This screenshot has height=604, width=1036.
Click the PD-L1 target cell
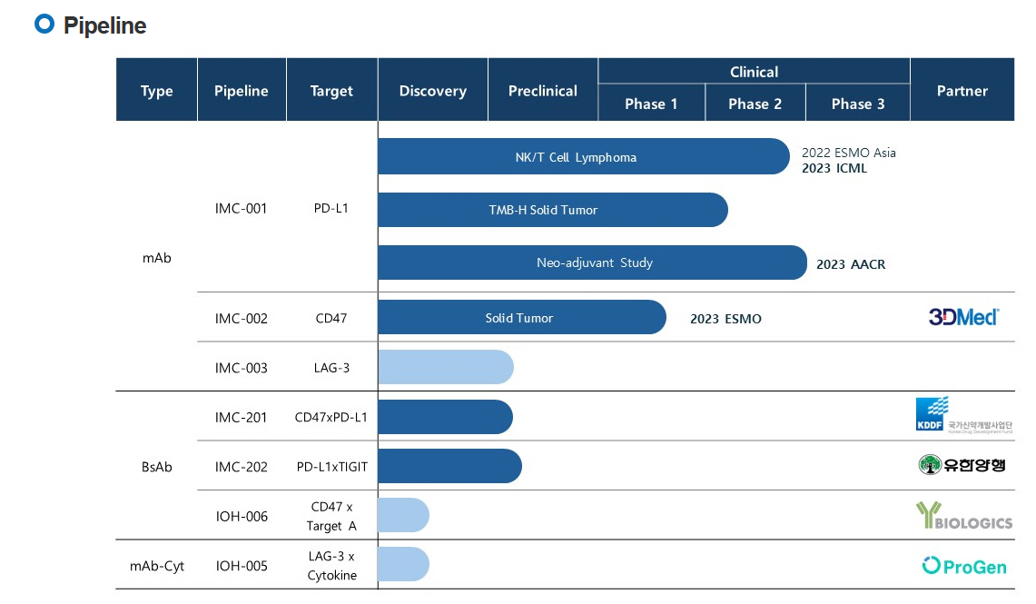point(331,208)
